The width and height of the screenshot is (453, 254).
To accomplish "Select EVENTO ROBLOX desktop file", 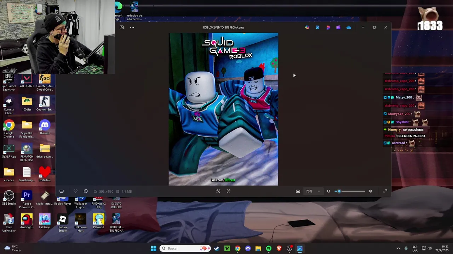I will 116,203.
